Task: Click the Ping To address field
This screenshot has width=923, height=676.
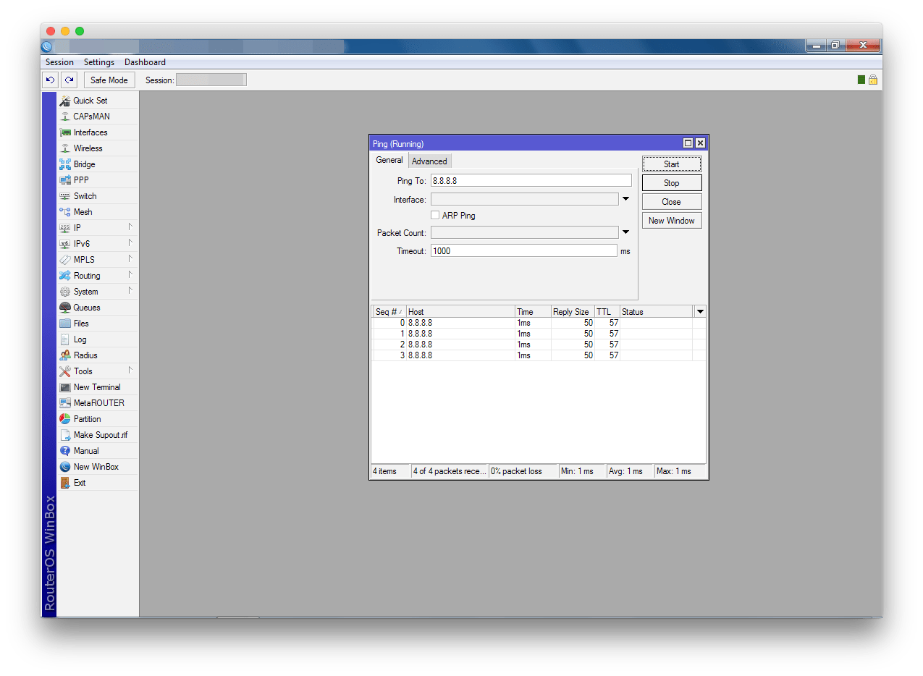Action: tap(531, 181)
